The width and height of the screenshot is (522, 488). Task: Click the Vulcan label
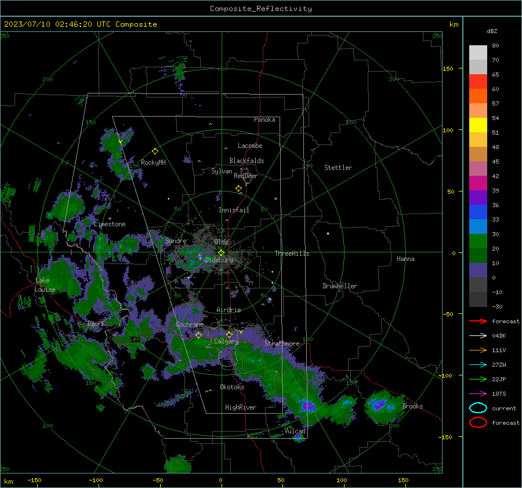click(295, 431)
